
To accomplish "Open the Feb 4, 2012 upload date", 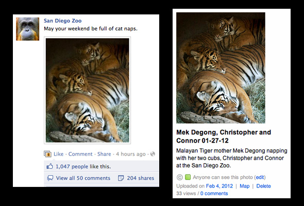I will 219,186.
